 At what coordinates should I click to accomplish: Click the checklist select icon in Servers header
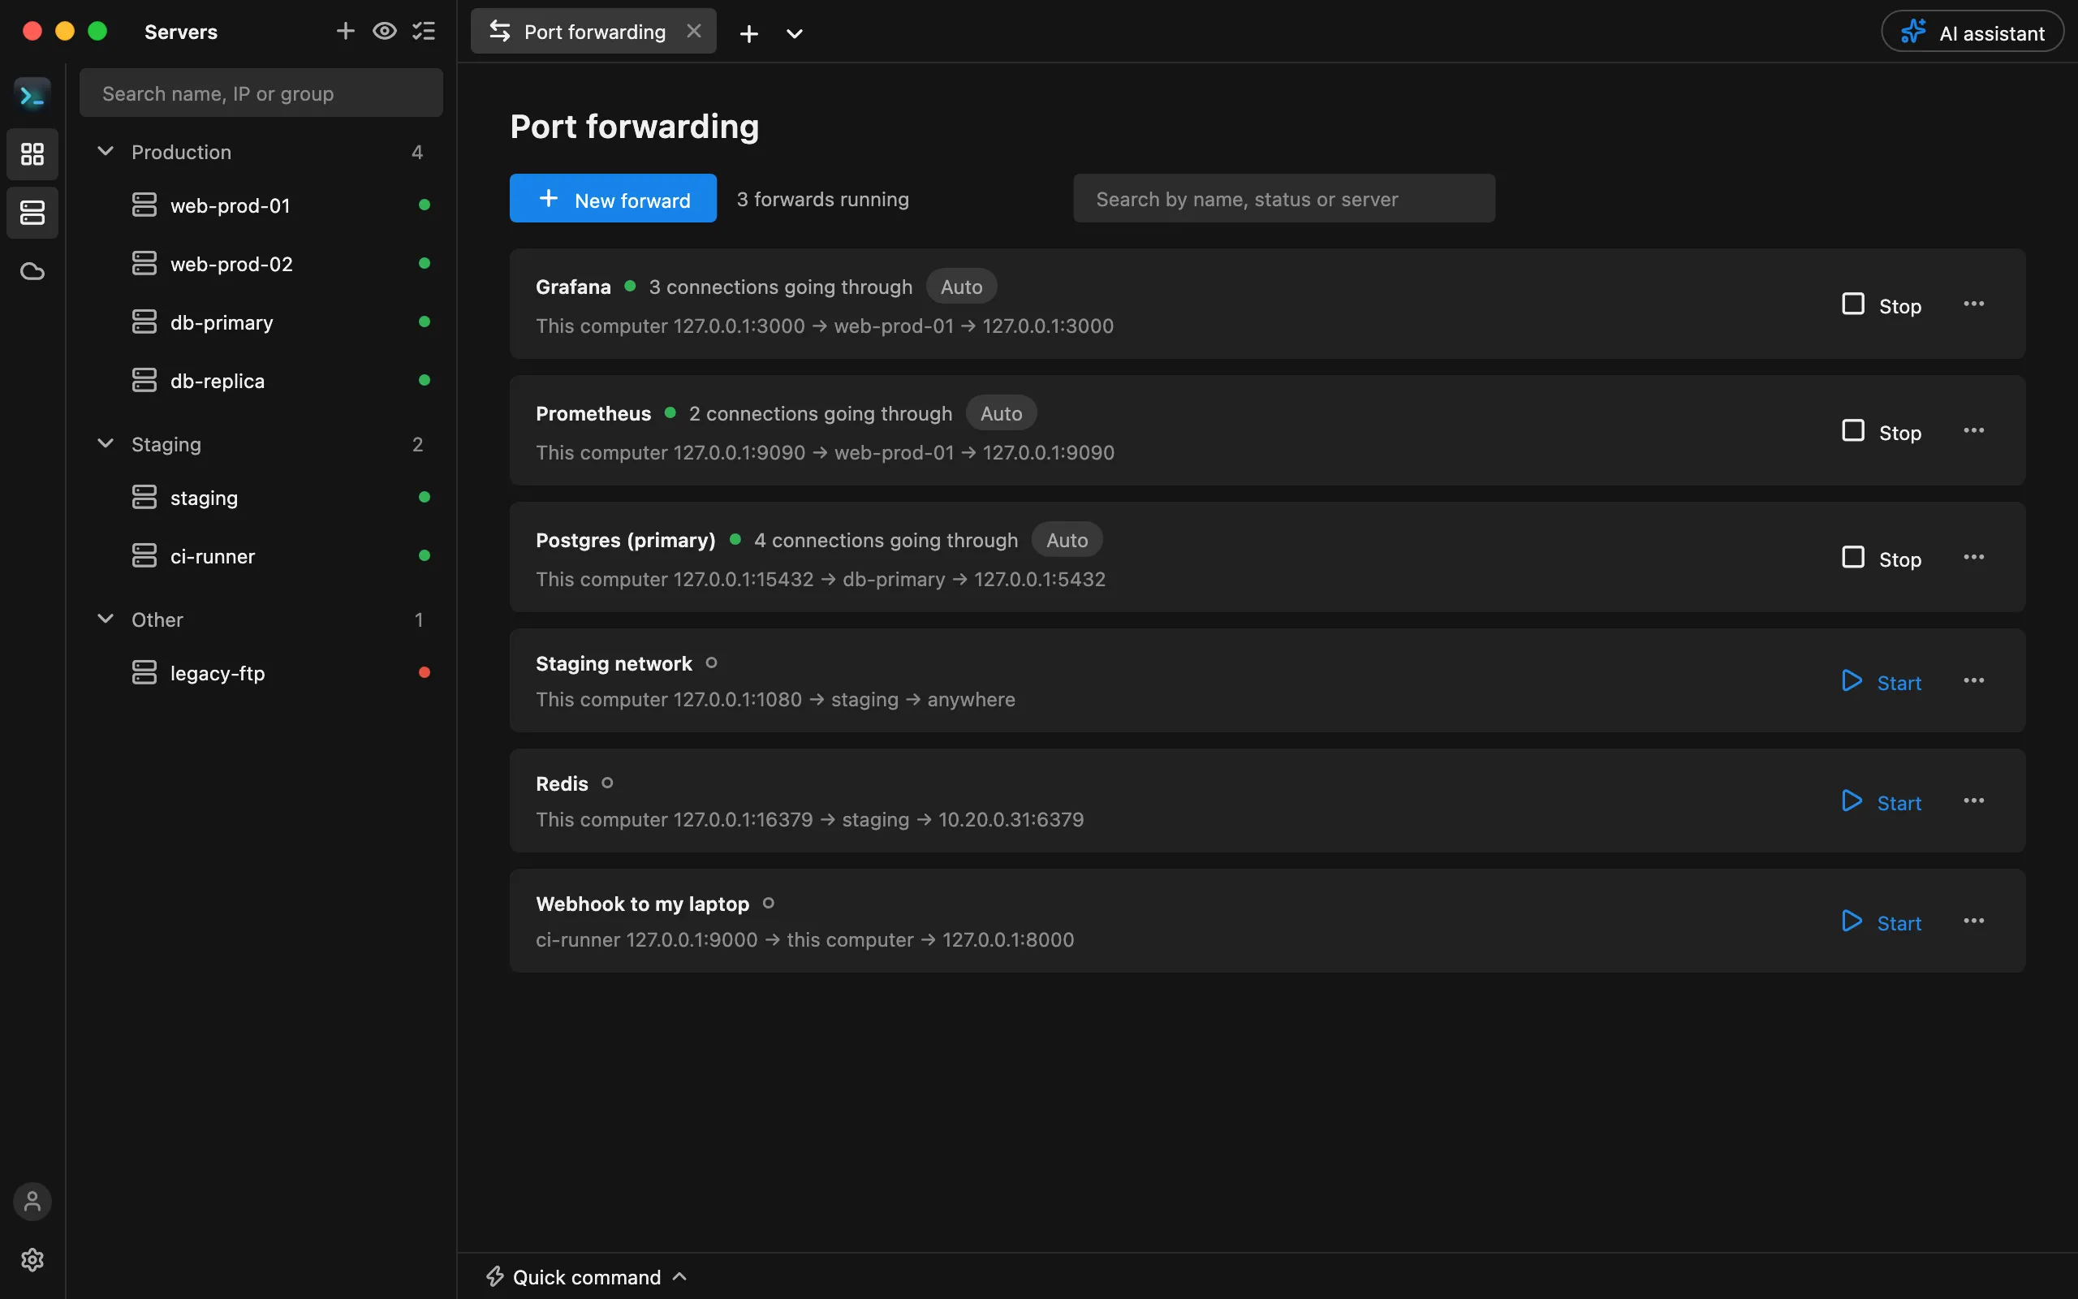pos(424,31)
